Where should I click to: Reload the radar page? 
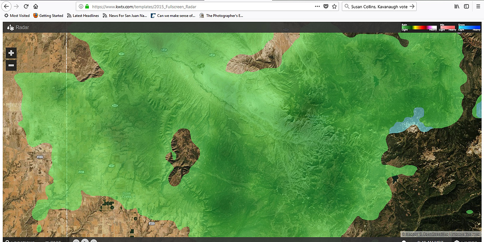click(26, 6)
